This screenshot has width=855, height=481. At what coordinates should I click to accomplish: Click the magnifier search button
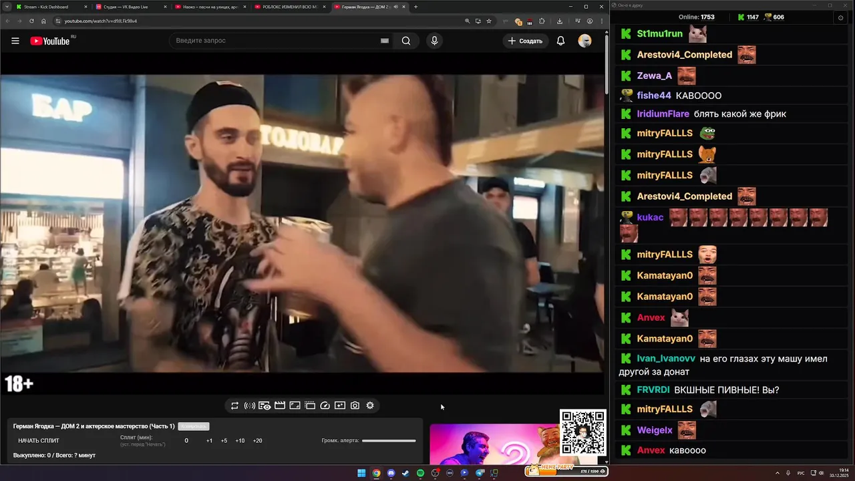(406, 41)
